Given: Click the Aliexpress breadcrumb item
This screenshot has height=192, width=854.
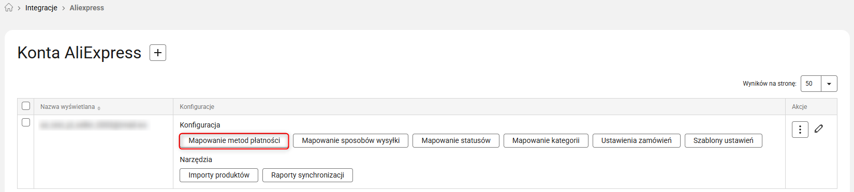Looking at the screenshot, I should (87, 8).
